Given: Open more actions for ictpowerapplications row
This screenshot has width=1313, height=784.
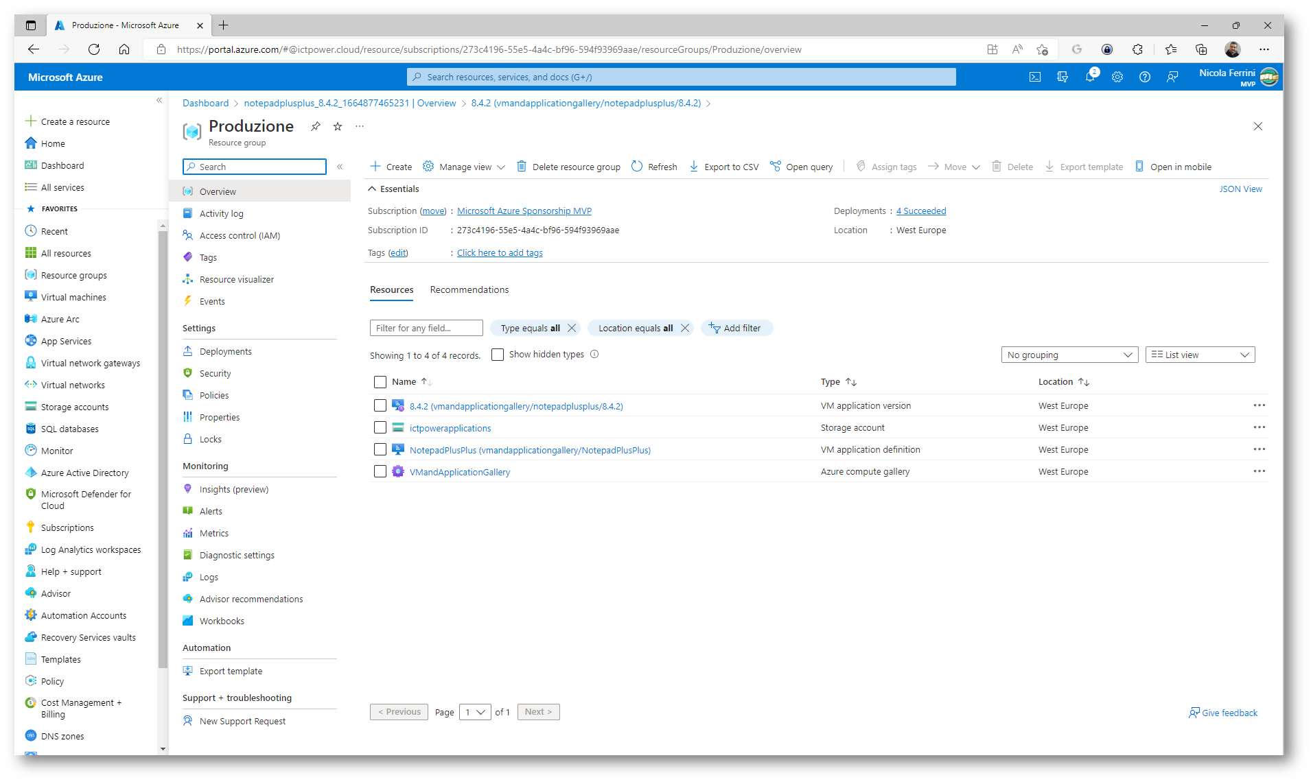Looking at the screenshot, I should tap(1259, 427).
